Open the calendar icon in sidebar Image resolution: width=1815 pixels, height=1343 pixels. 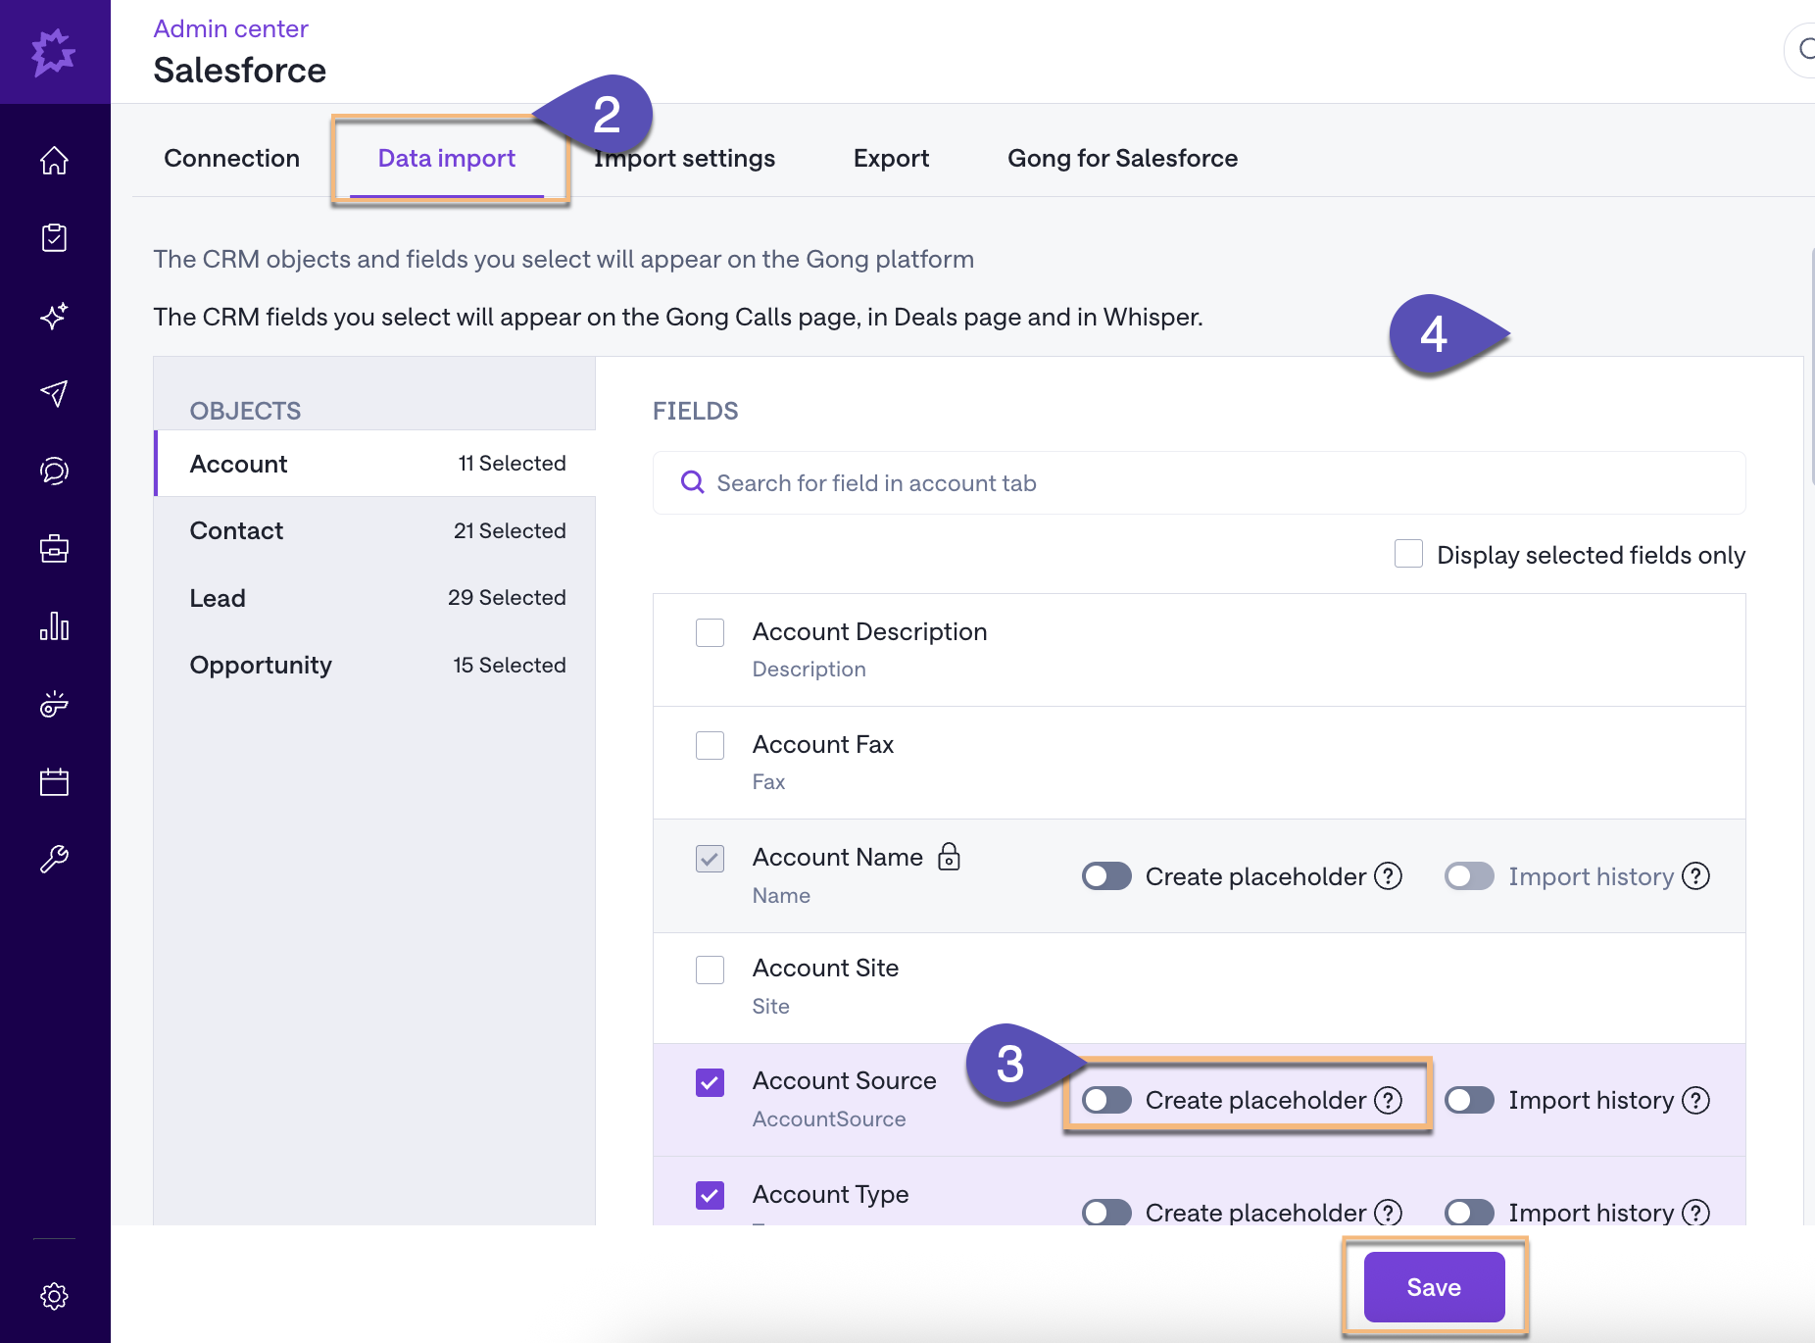pos(54,781)
